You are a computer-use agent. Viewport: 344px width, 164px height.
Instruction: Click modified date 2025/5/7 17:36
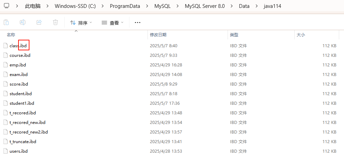(165, 103)
